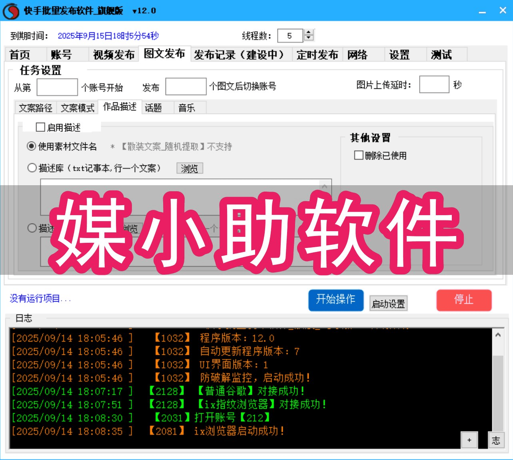
Task: Open the 首页 tab
Action: pyautogui.click(x=25, y=54)
